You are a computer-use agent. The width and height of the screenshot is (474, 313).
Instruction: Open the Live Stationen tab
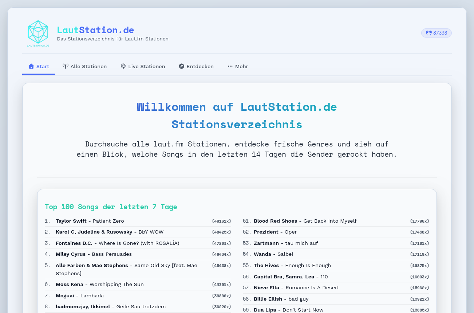143,66
